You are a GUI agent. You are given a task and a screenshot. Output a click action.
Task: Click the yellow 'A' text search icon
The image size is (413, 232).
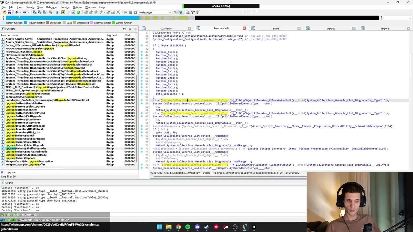coord(63,12)
